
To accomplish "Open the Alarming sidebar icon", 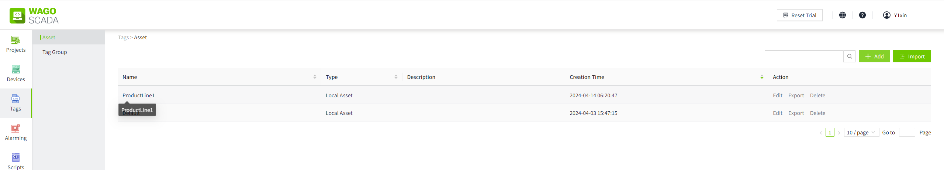I will tap(15, 128).
